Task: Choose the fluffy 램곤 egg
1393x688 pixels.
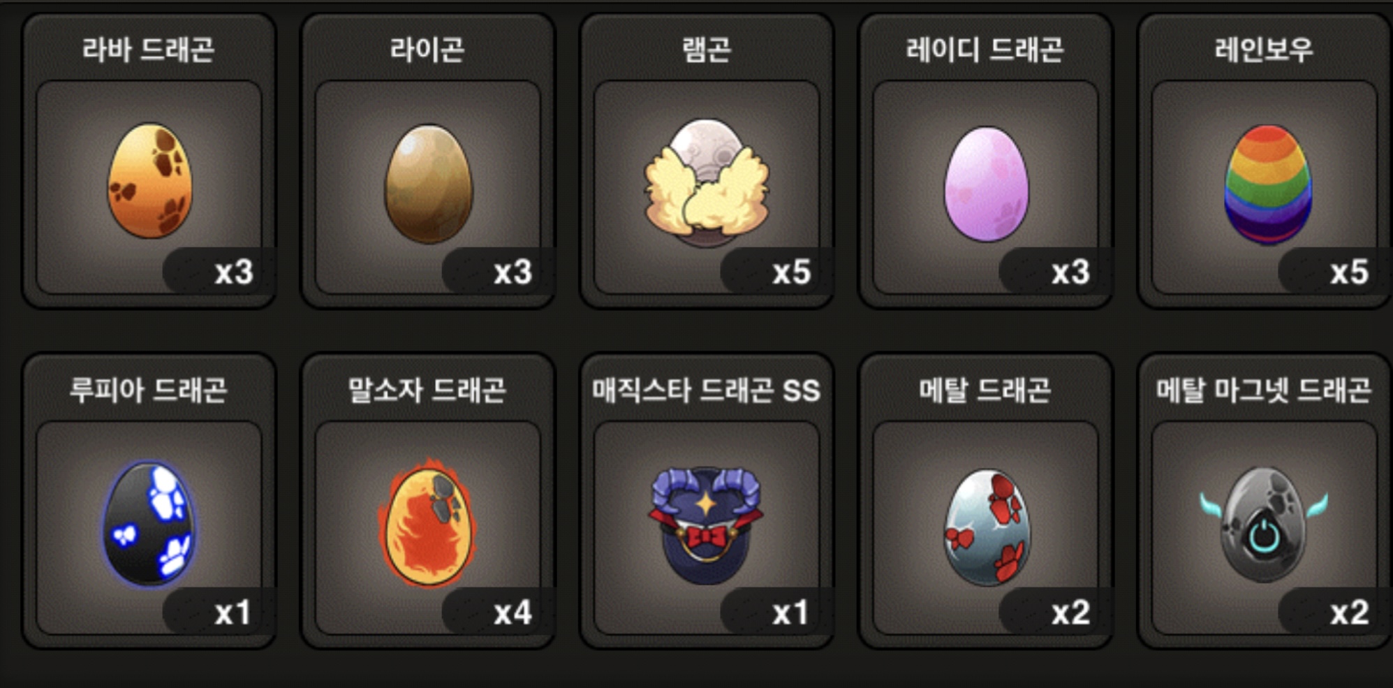Action: point(706,183)
